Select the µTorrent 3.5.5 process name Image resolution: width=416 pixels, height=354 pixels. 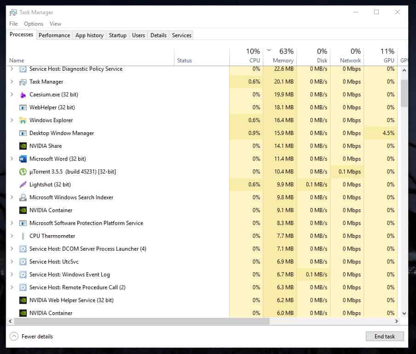(x=73, y=172)
